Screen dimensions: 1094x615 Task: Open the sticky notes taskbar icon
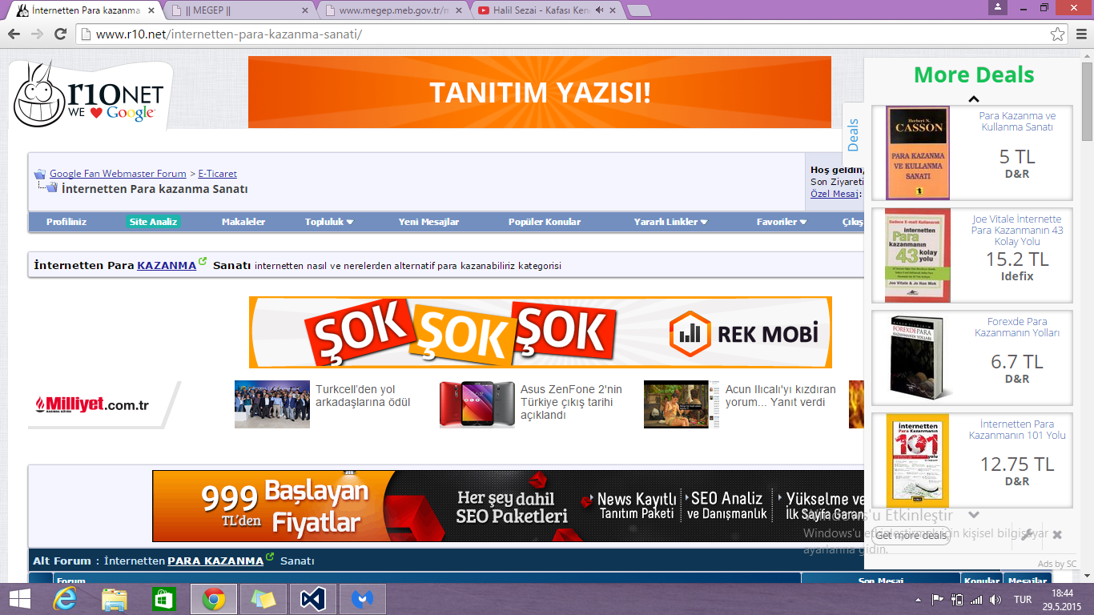(263, 599)
